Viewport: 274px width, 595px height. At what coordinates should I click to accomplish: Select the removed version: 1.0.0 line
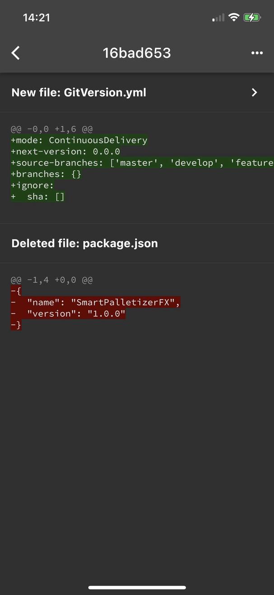[x=68, y=314]
